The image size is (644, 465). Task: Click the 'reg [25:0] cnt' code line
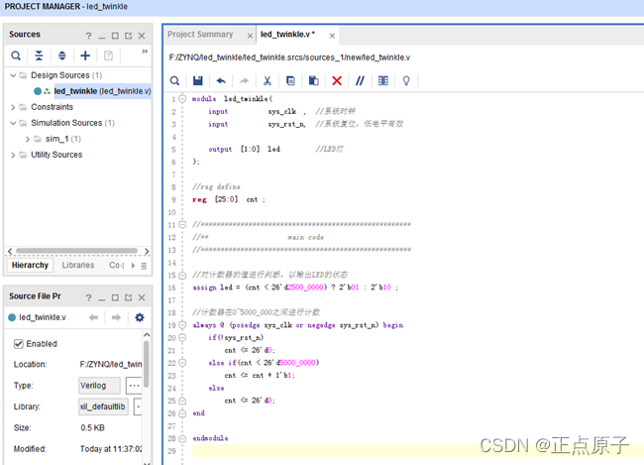(229, 200)
